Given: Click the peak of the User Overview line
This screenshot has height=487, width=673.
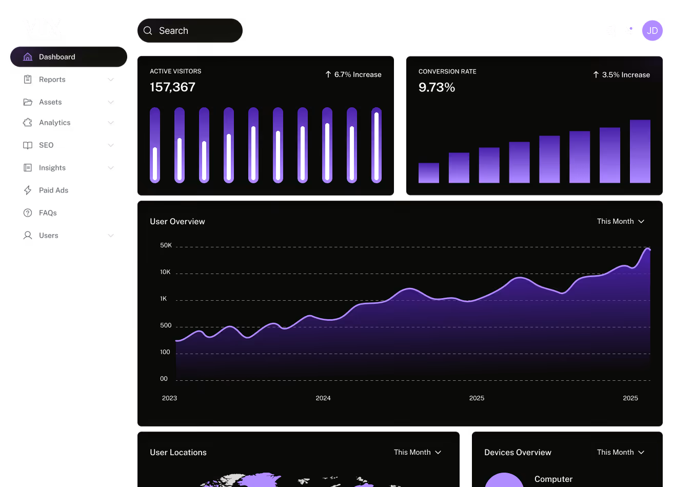Looking at the screenshot, I should click(647, 249).
